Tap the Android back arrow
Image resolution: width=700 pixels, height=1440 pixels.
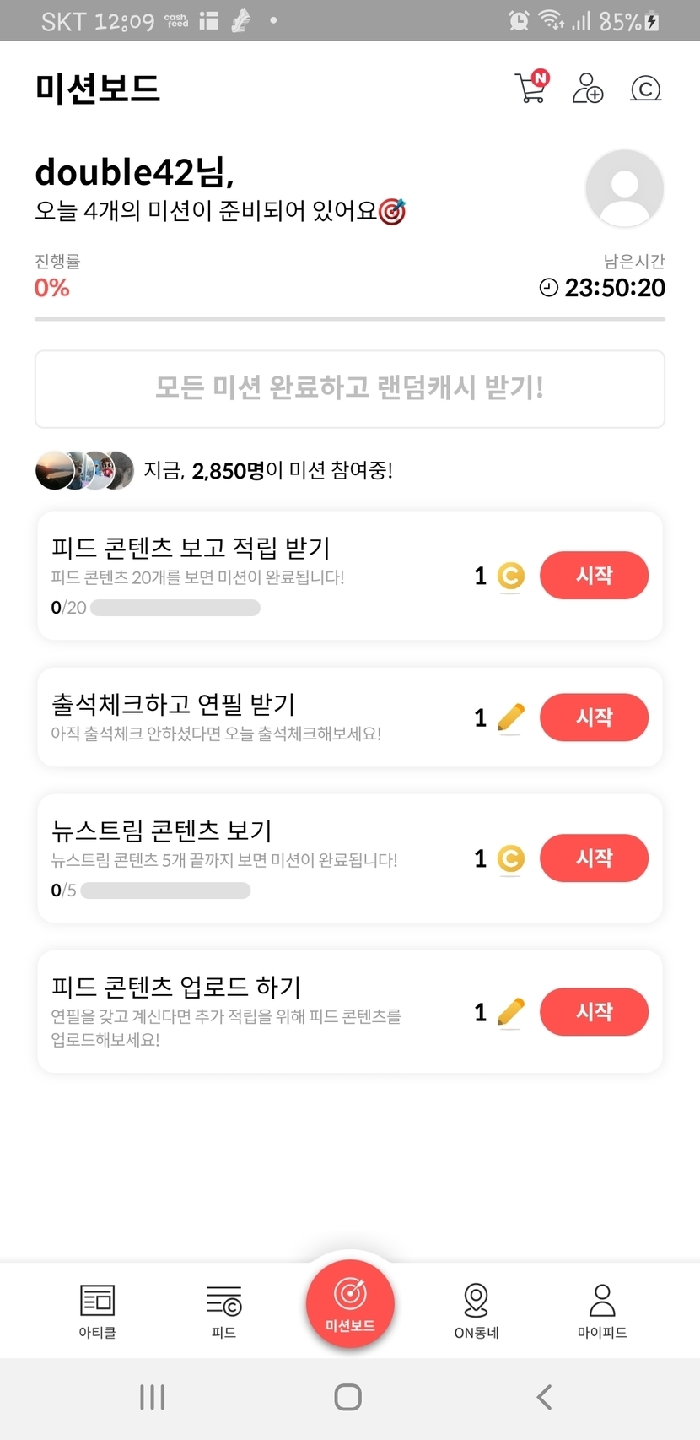pos(545,1397)
